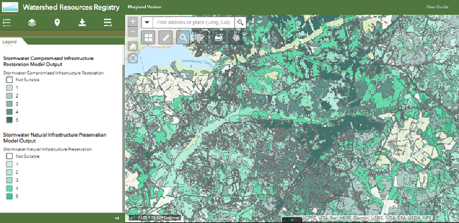Click the map attribution text
The height and width of the screenshot is (223, 459).
tap(367, 218)
